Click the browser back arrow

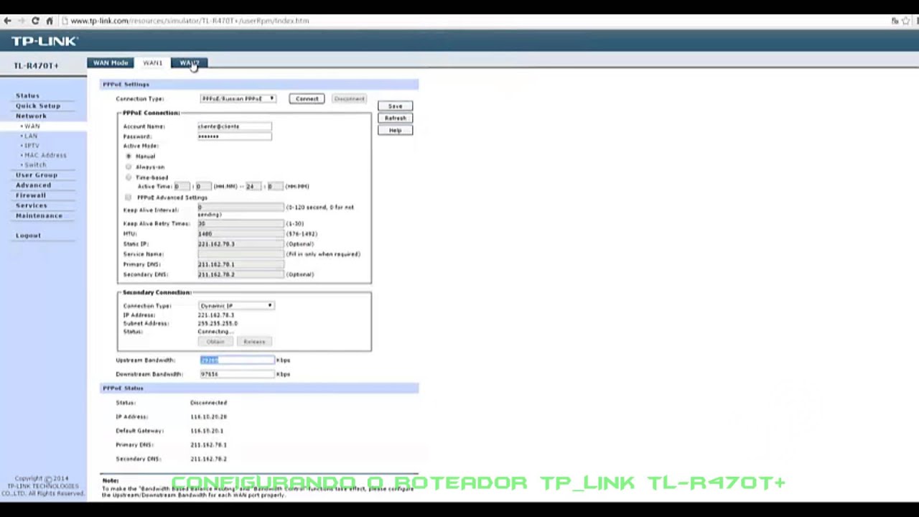coord(7,21)
